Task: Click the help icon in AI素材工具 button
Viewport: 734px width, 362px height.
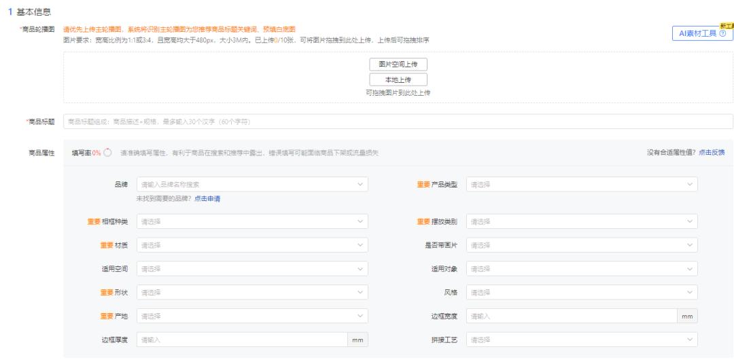Action: pos(722,34)
